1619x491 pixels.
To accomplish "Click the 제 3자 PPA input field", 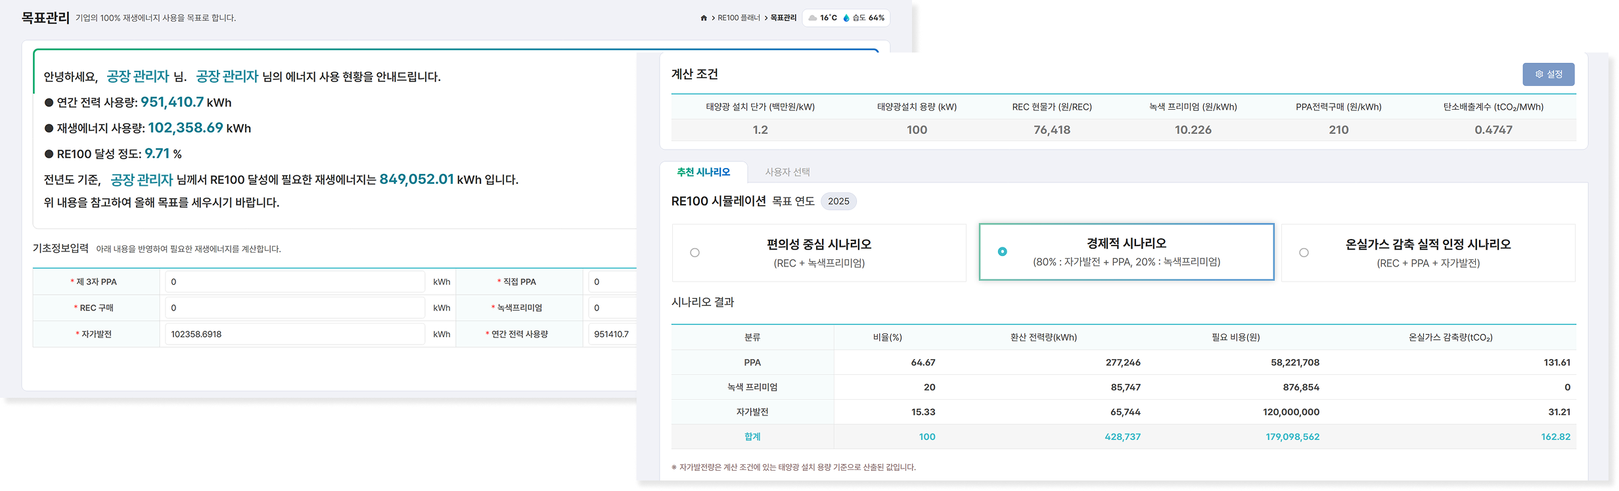I will click(294, 282).
